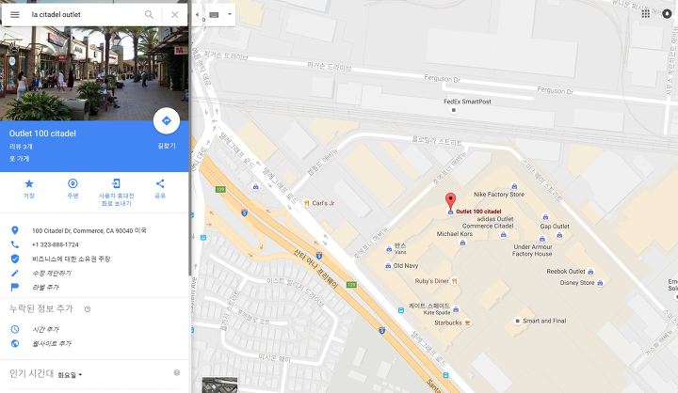Save place with star icon
The height and width of the screenshot is (393, 678).
click(x=29, y=184)
